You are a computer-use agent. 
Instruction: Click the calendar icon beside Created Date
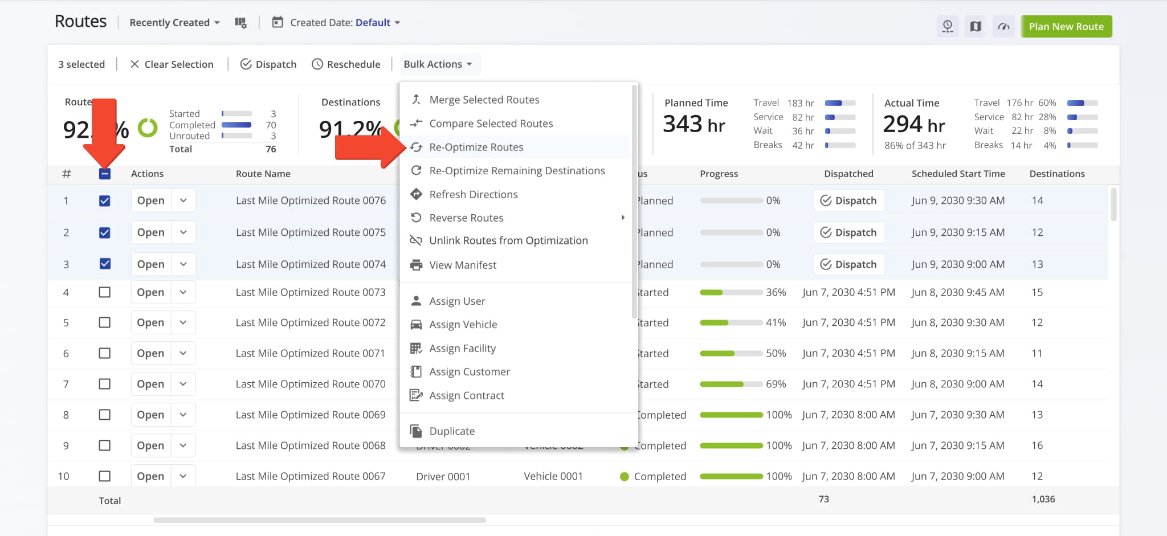(x=278, y=22)
